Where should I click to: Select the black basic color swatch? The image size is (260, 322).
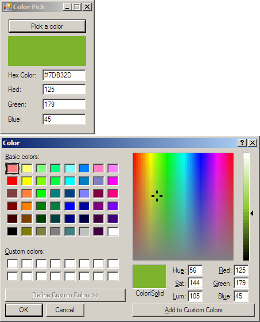13,231
